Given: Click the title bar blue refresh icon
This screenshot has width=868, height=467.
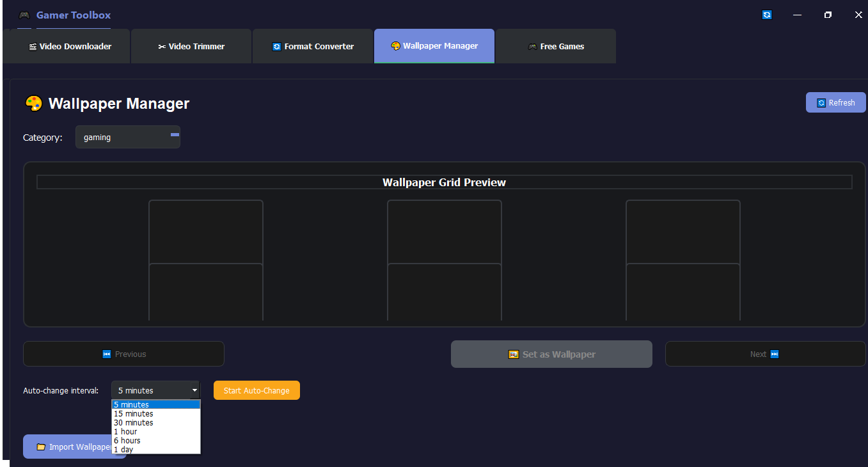Looking at the screenshot, I should coord(767,15).
